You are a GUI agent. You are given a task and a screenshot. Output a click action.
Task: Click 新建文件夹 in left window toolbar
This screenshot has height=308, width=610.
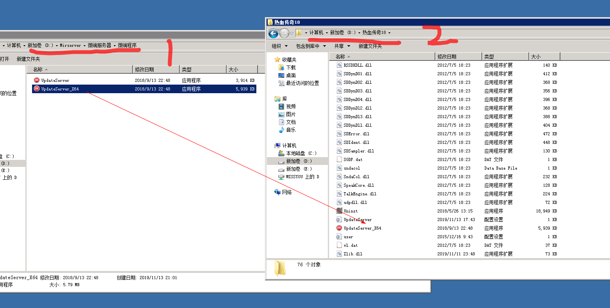tap(28, 59)
